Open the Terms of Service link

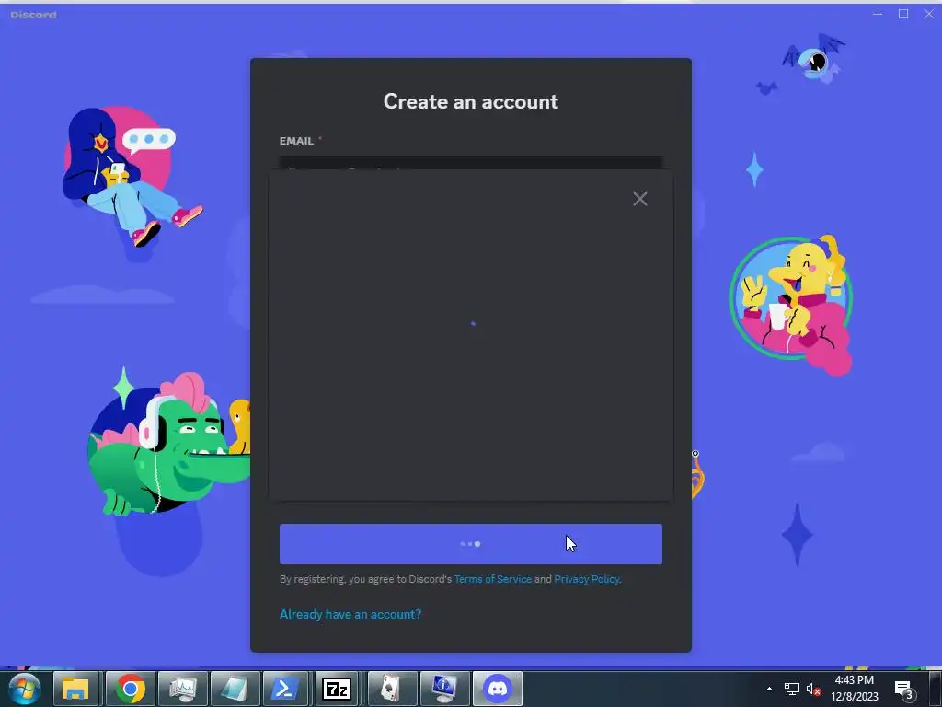(x=493, y=579)
